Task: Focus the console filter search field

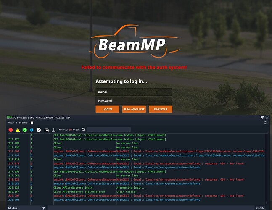Action: point(108,129)
